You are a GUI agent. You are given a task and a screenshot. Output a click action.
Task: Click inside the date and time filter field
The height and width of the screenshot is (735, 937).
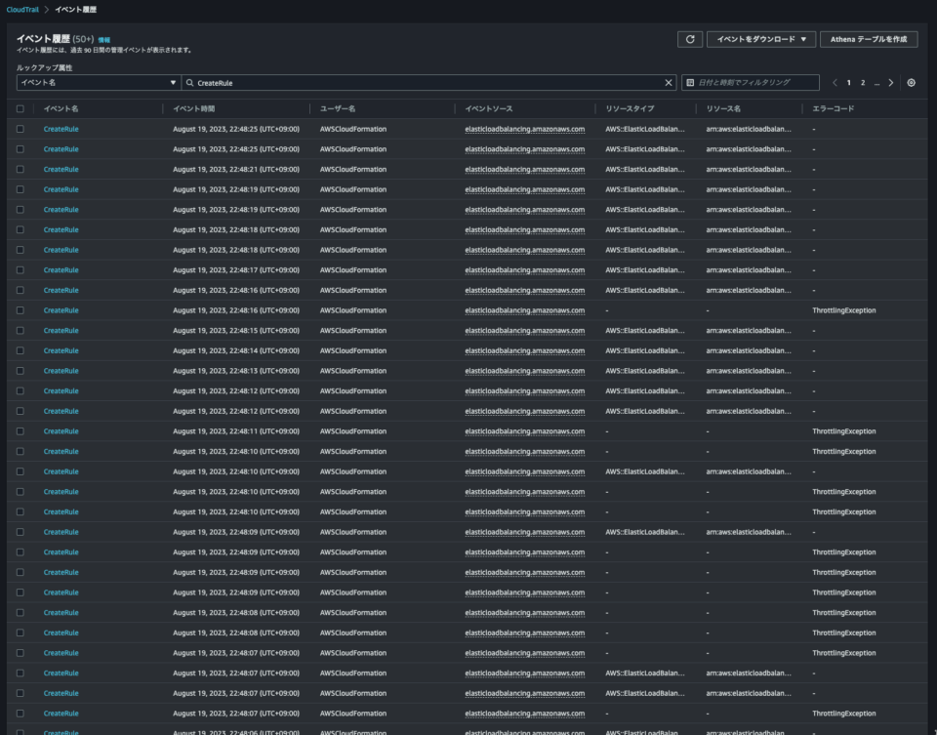(752, 81)
